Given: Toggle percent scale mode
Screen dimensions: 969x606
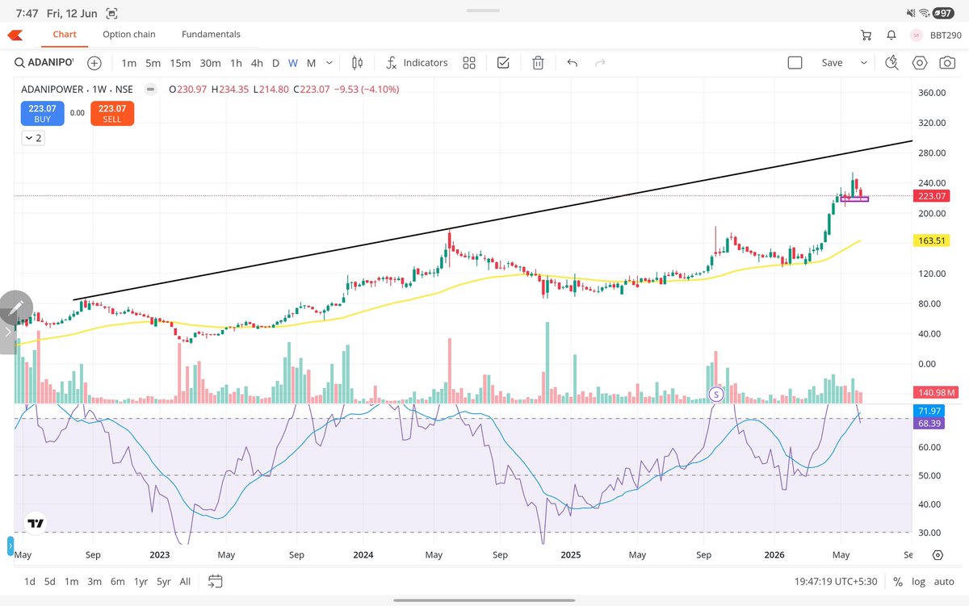Looking at the screenshot, I should tap(898, 582).
